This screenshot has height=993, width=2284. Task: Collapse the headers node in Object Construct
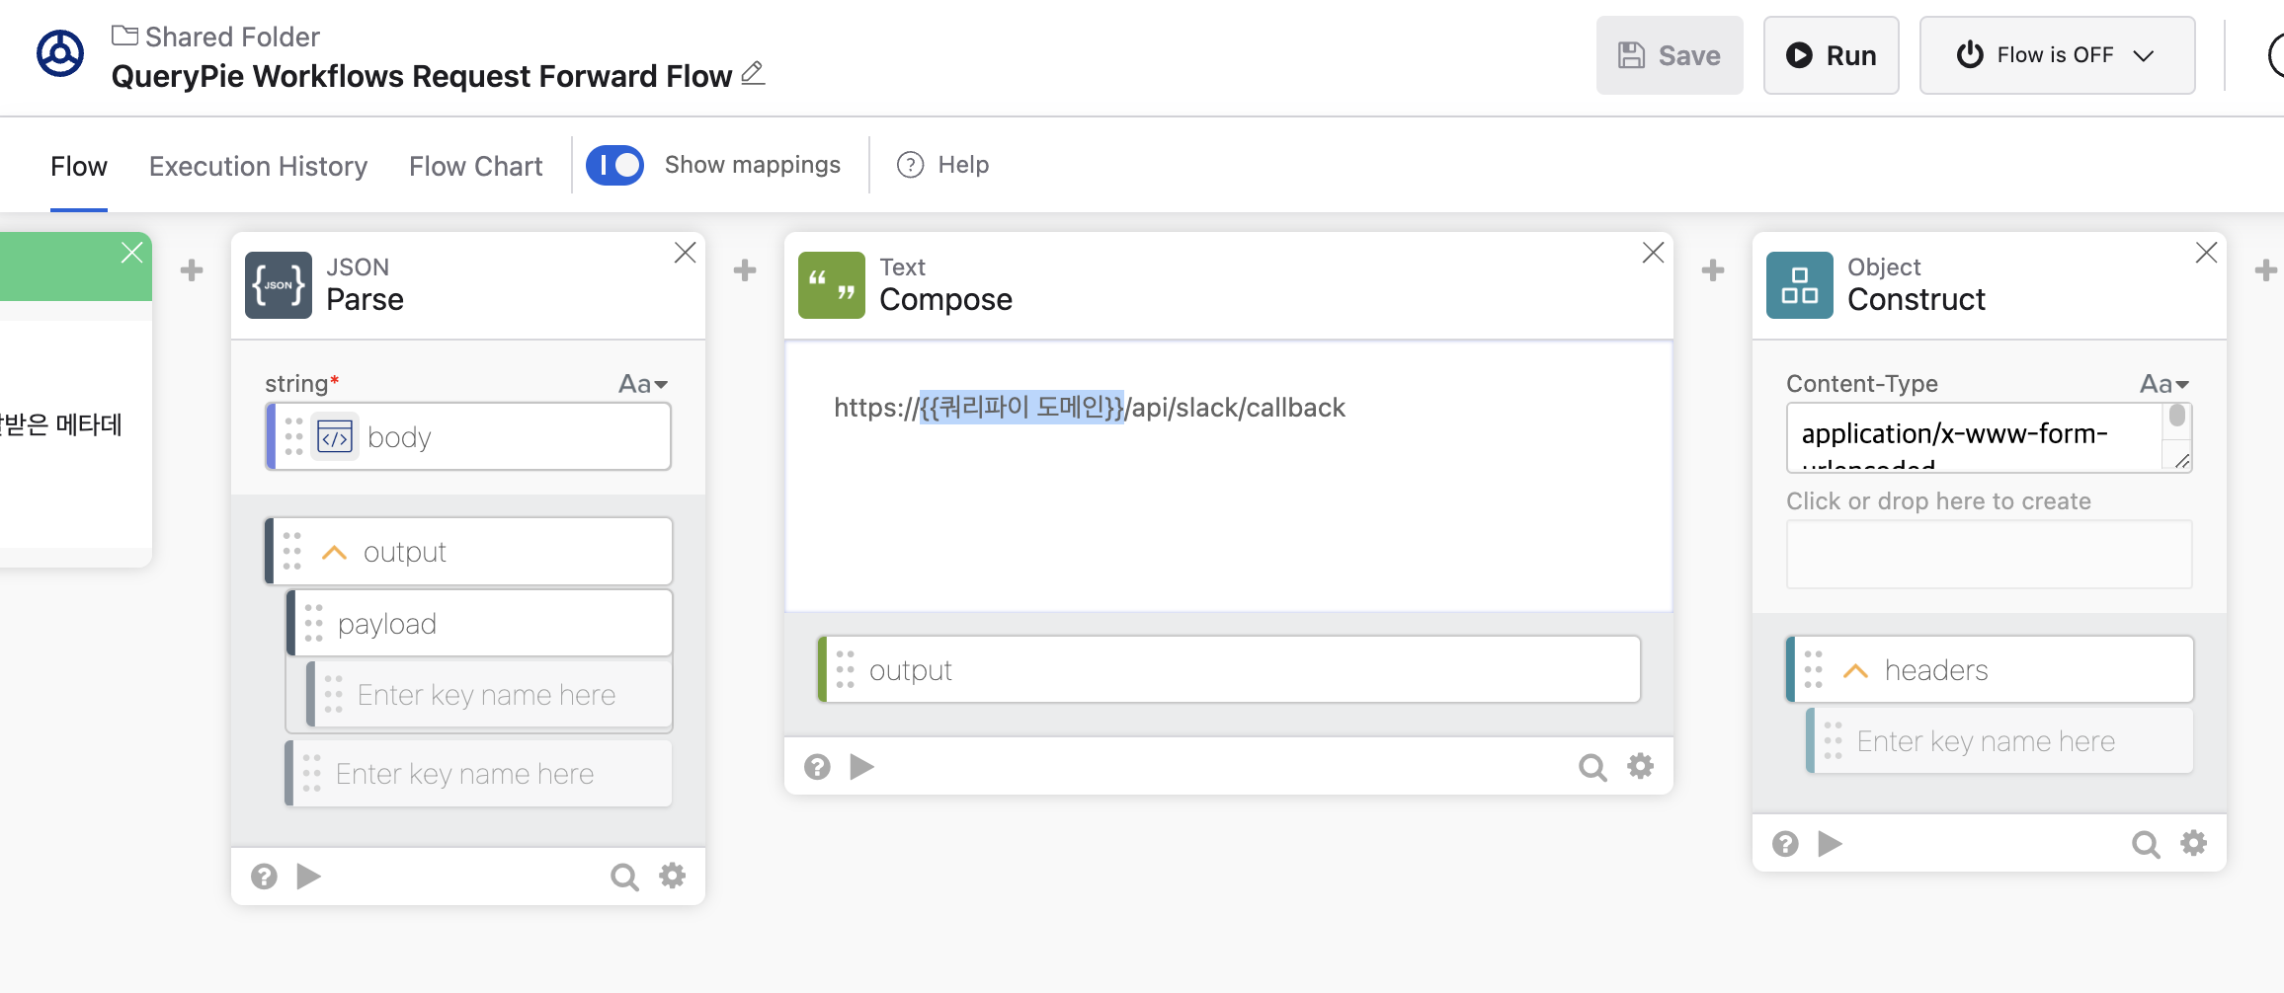[x=1855, y=671]
